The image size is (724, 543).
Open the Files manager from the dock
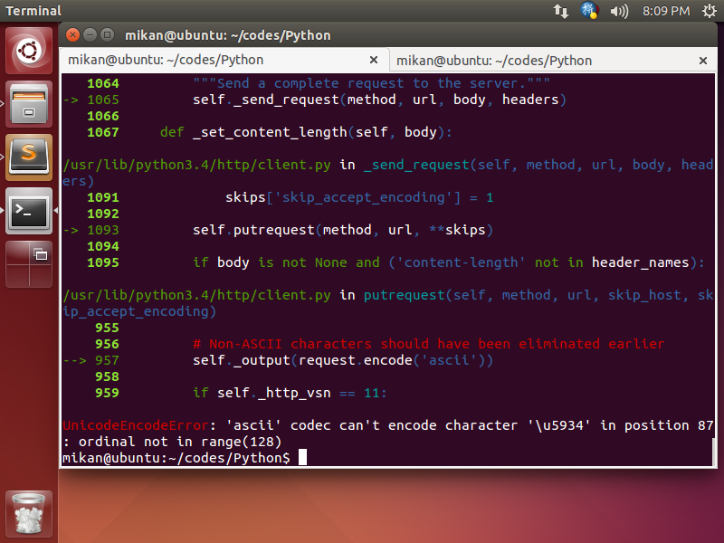pos(28,102)
